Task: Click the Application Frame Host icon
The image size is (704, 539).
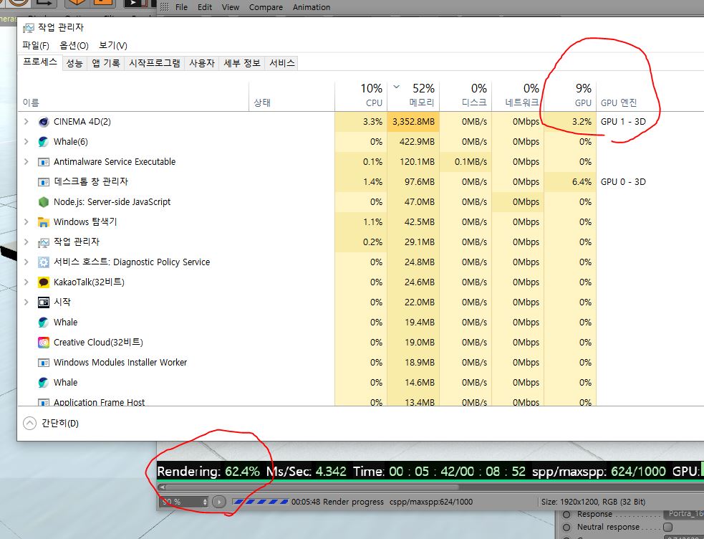Action: pos(44,402)
